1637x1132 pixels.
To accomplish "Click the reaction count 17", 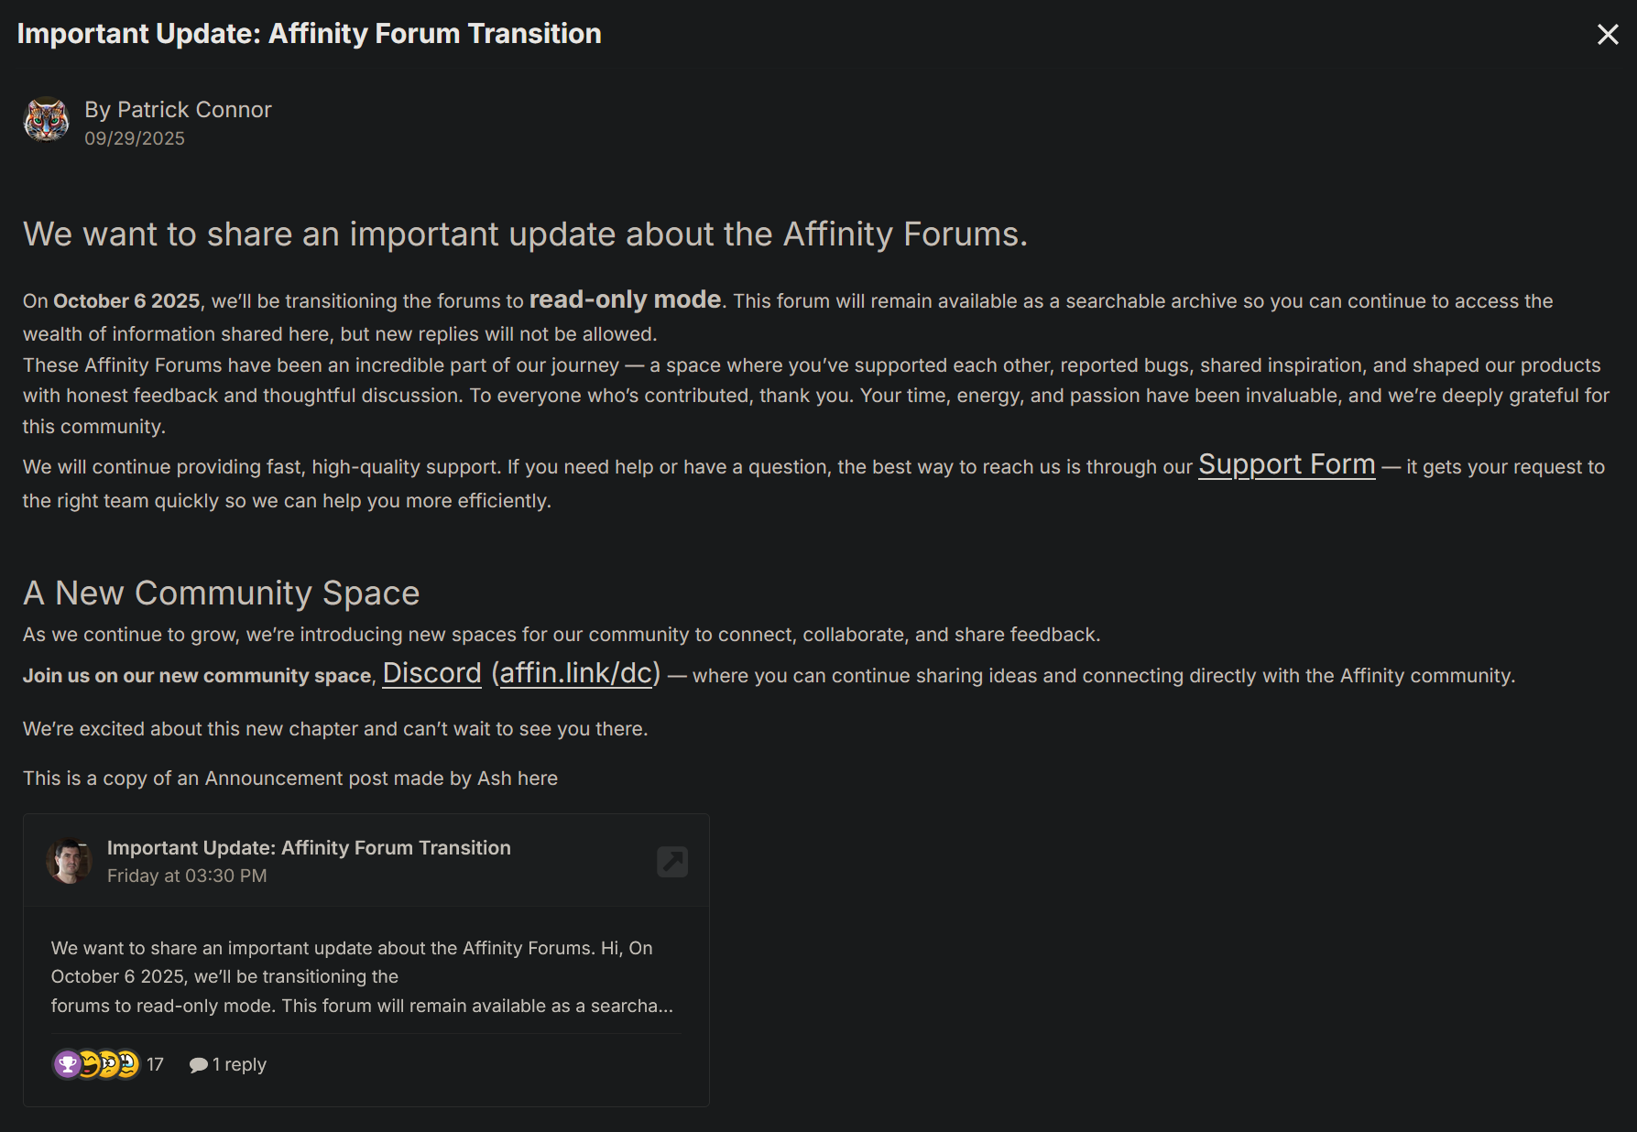I will 155,1064.
